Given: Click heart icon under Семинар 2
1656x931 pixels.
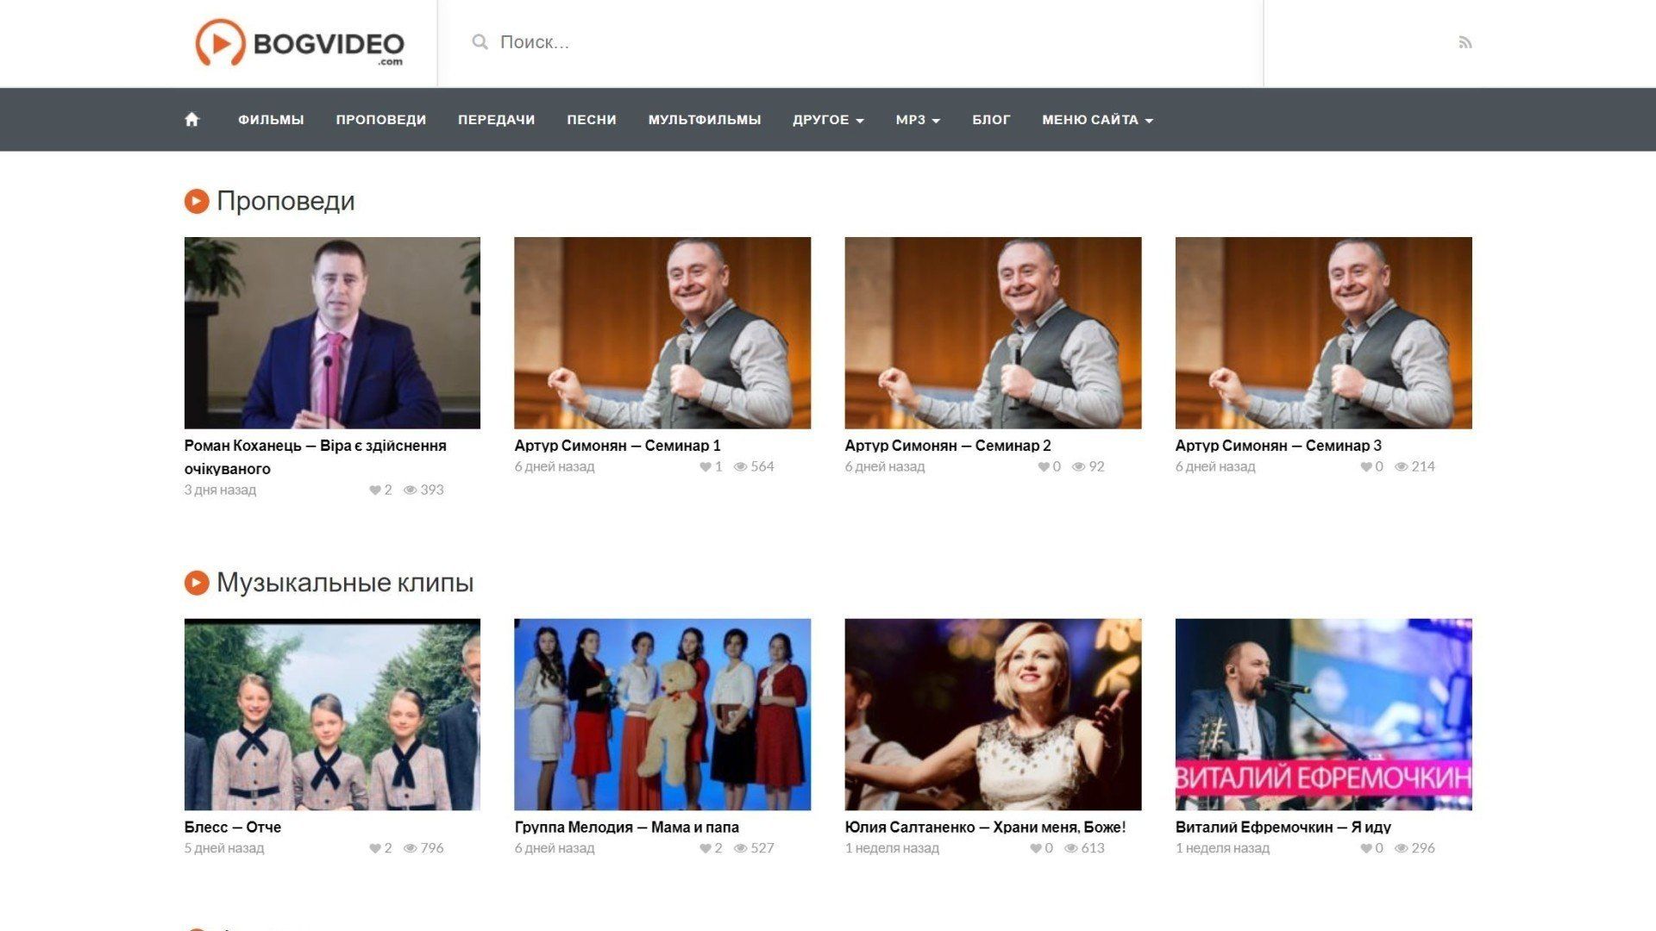Looking at the screenshot, I should tap(1044, 466).
